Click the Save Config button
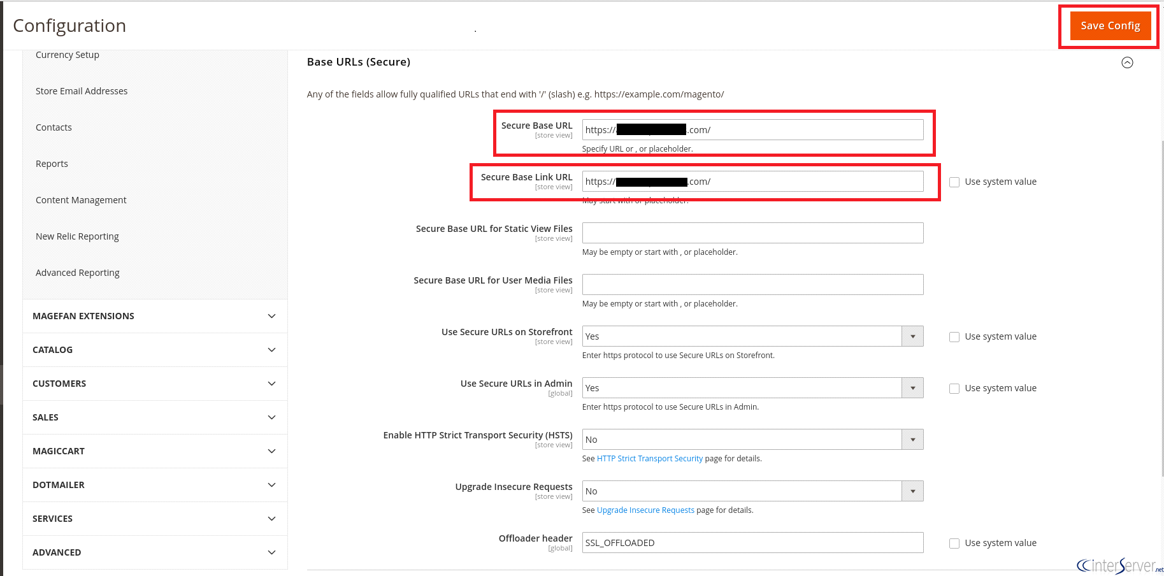The width and height of the screenshot is (1164, 576). (x=1110, y=25)
